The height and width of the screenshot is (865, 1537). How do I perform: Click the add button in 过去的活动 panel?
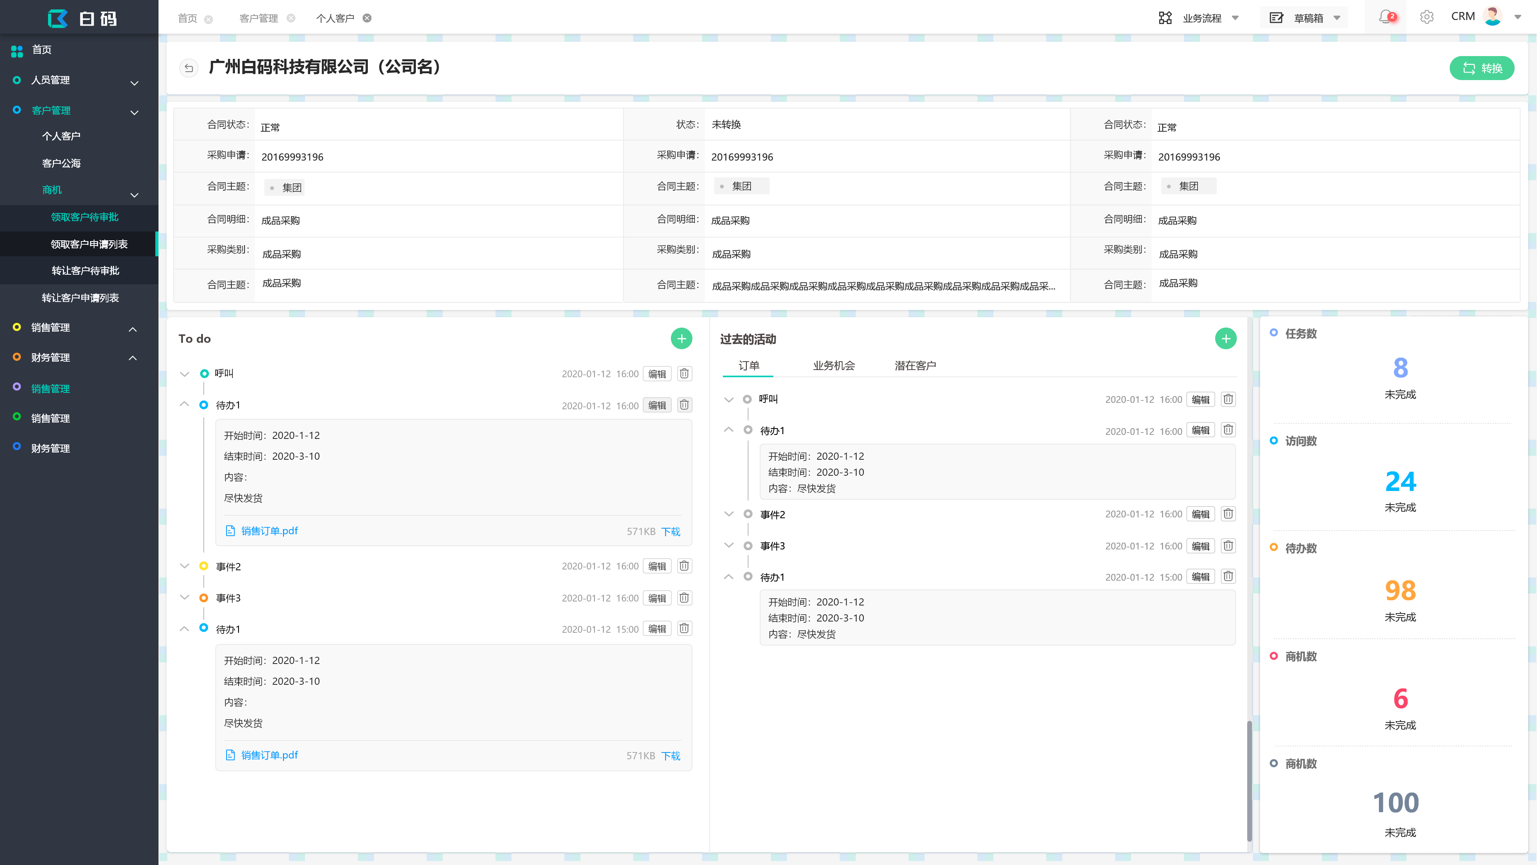tap(1226, 338)
